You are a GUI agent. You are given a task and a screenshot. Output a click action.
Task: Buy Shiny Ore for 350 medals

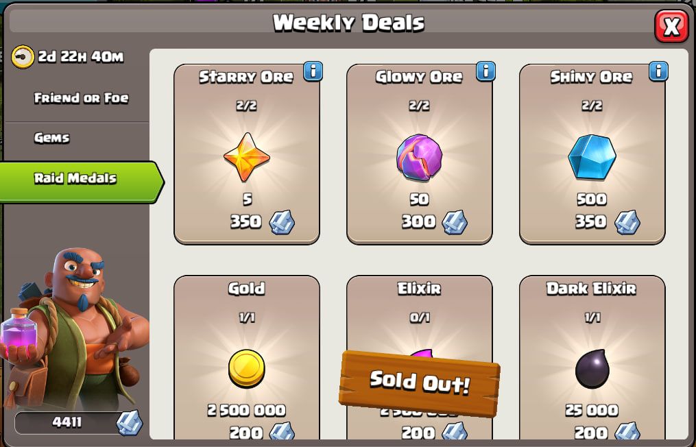(592, 154)
